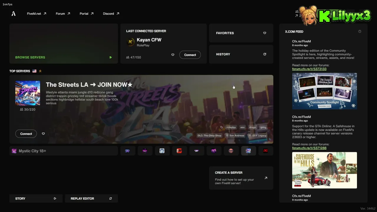Open The Streets LA server thumbnail
This screenshot has height=212, width=377.
[28, 93]
